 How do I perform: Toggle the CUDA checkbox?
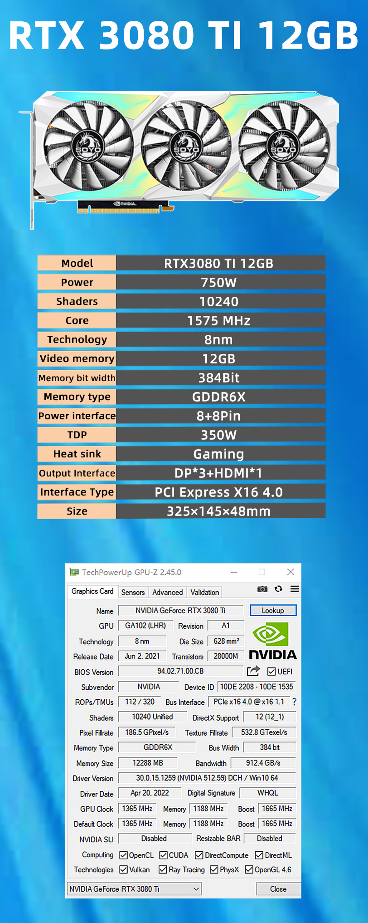(x=164, y=855)
